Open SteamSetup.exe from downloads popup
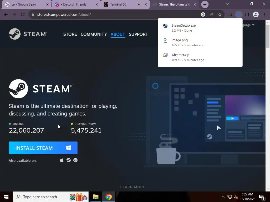 coord(200,28)
